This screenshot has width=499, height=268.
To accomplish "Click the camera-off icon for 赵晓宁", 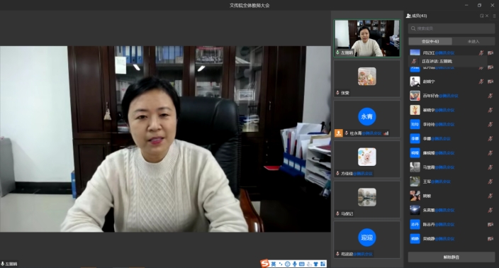I will (490, 82).
